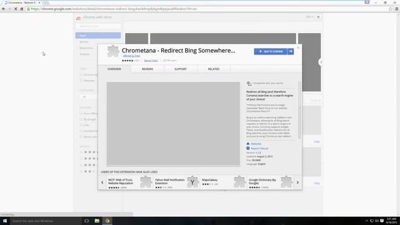400x225 pixels.
Task: Click the Report Abuse alert icon
Action: (x=248, y=148)
